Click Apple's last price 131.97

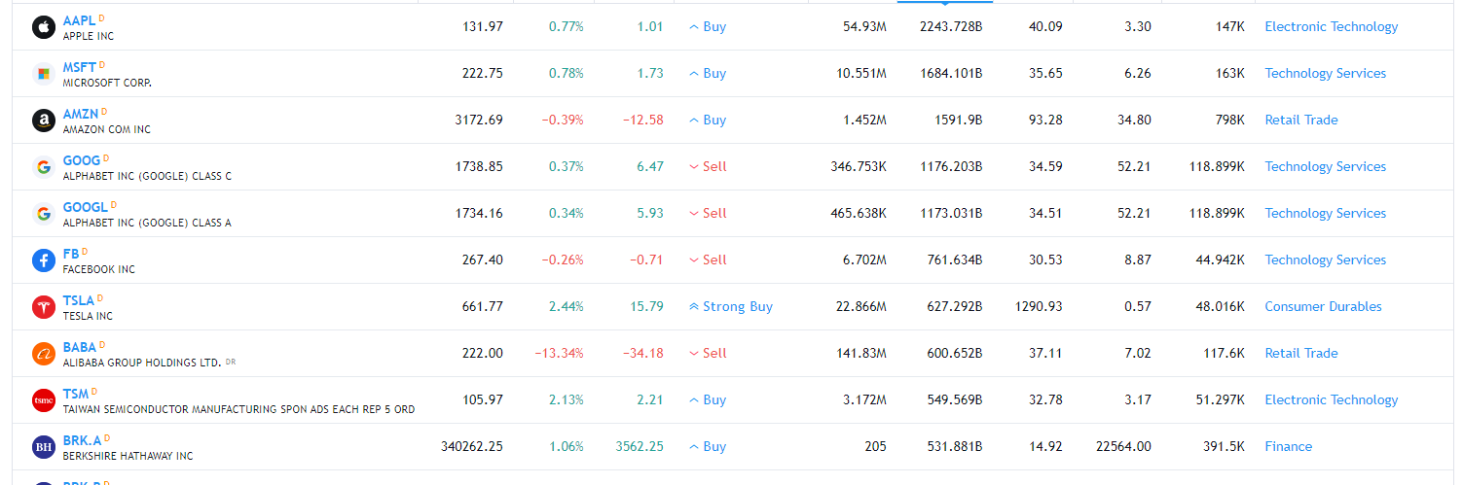coord(483,27)
